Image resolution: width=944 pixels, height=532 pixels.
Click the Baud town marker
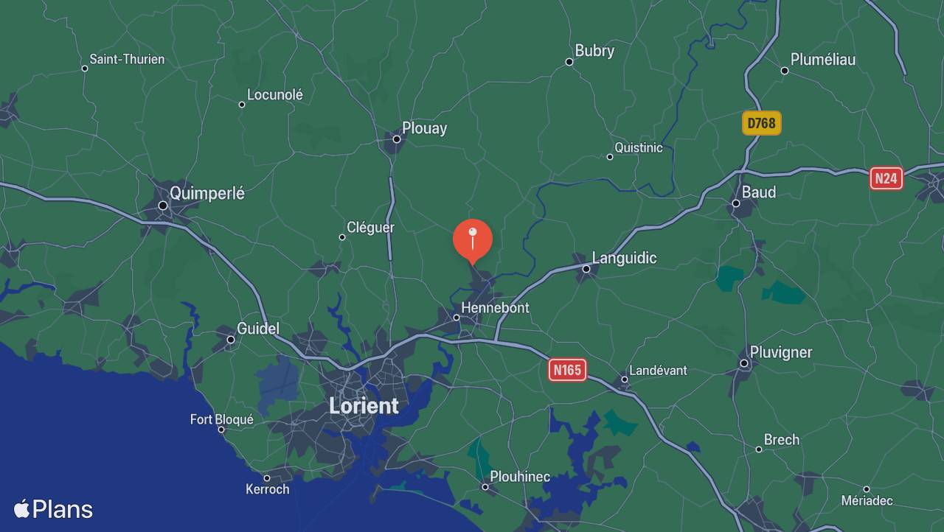click(735, 203)
